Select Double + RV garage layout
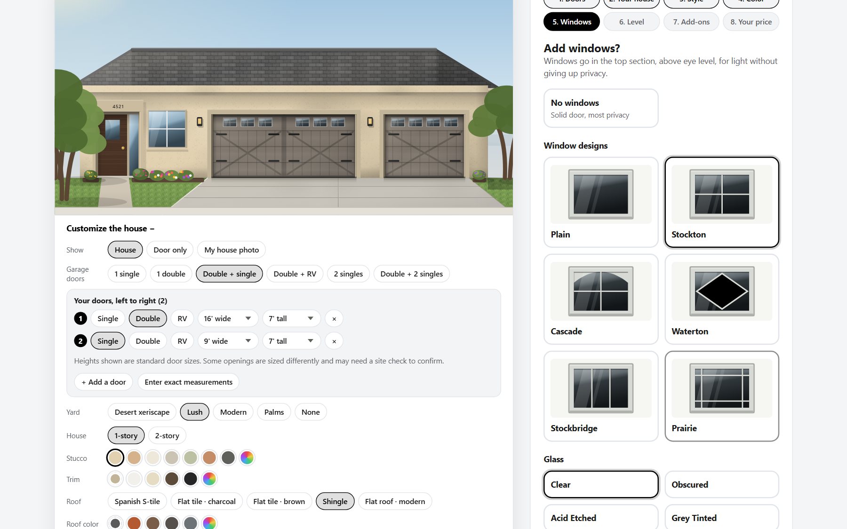 pos(295,274)
